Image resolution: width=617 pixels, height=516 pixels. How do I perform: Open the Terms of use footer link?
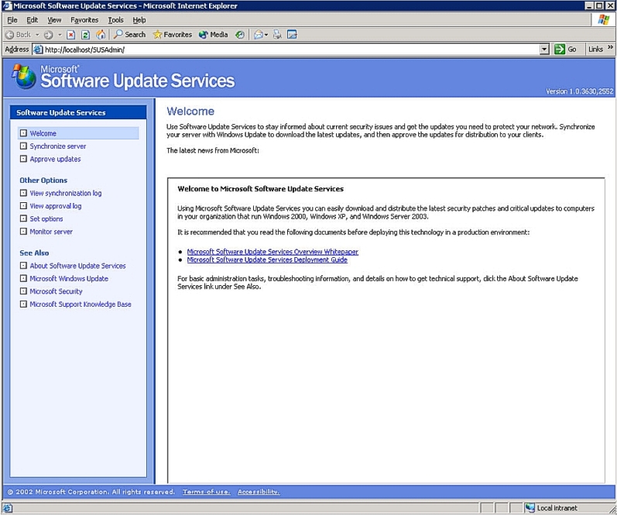(206, 491)
